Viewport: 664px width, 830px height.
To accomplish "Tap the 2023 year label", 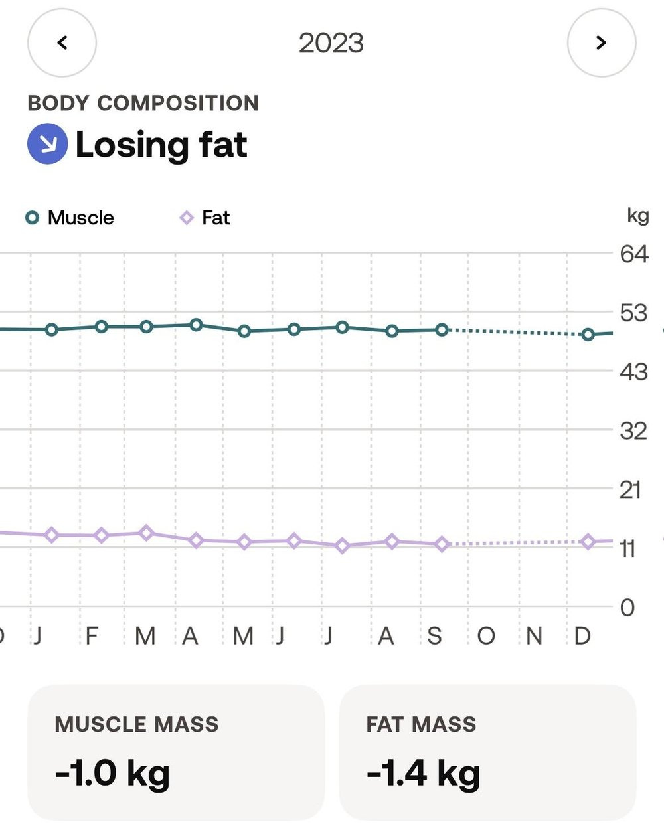I will point(331,43).
